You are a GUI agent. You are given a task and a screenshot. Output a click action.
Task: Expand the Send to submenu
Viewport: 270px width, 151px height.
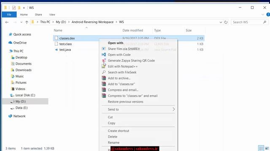pos(138,109)
